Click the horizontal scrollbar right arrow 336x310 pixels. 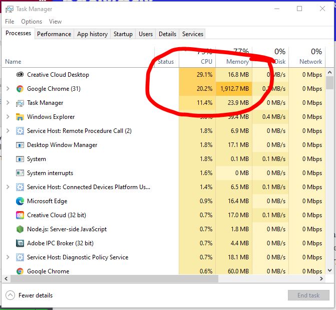(x=321, y=279)
